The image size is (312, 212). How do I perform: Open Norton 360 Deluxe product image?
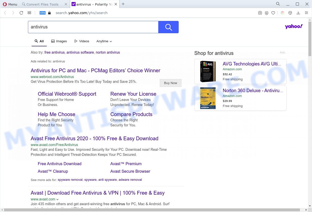(x=208, y=98)
